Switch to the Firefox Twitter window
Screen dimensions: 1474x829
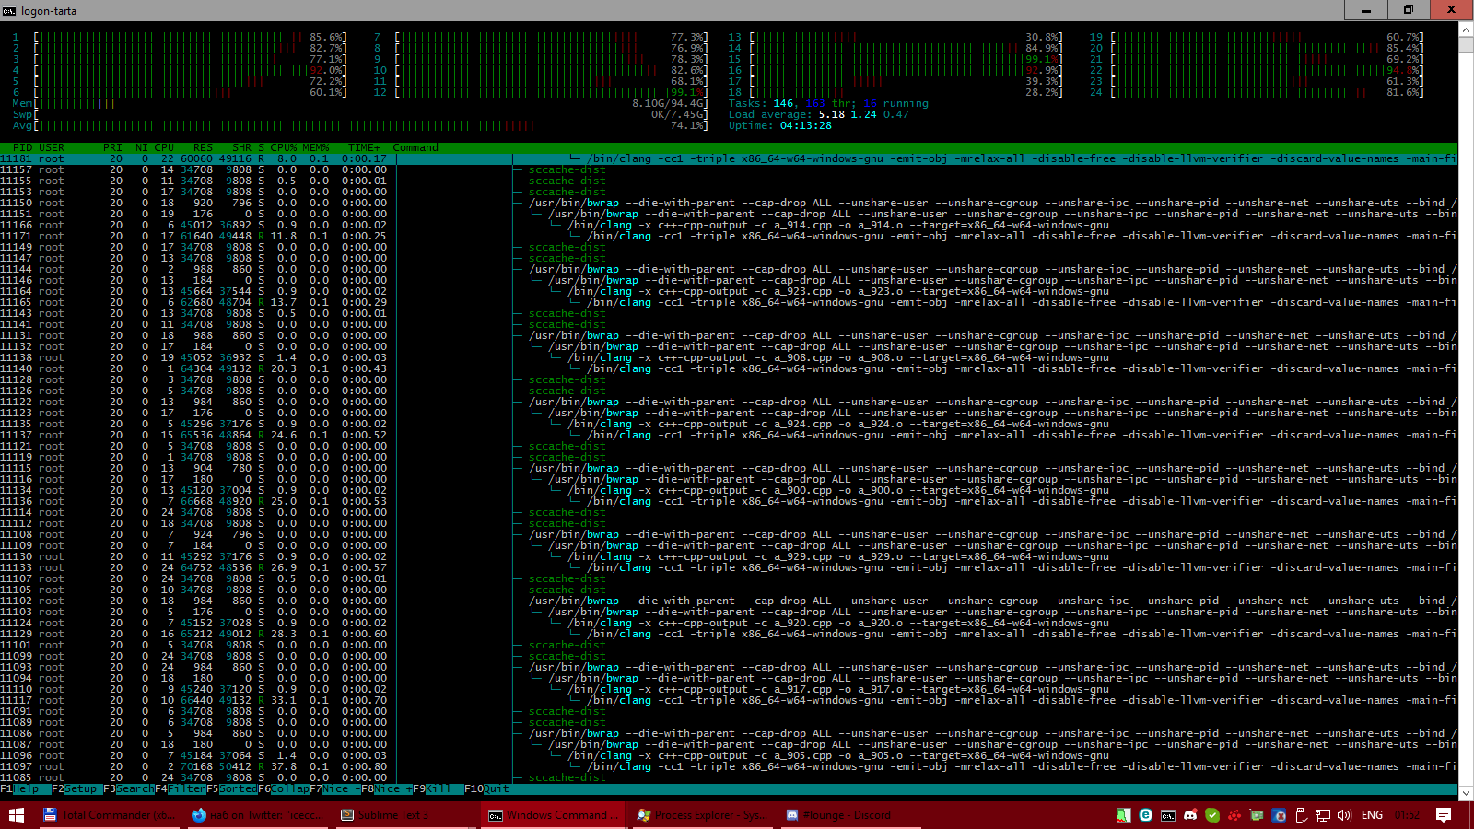pos(257,815)
